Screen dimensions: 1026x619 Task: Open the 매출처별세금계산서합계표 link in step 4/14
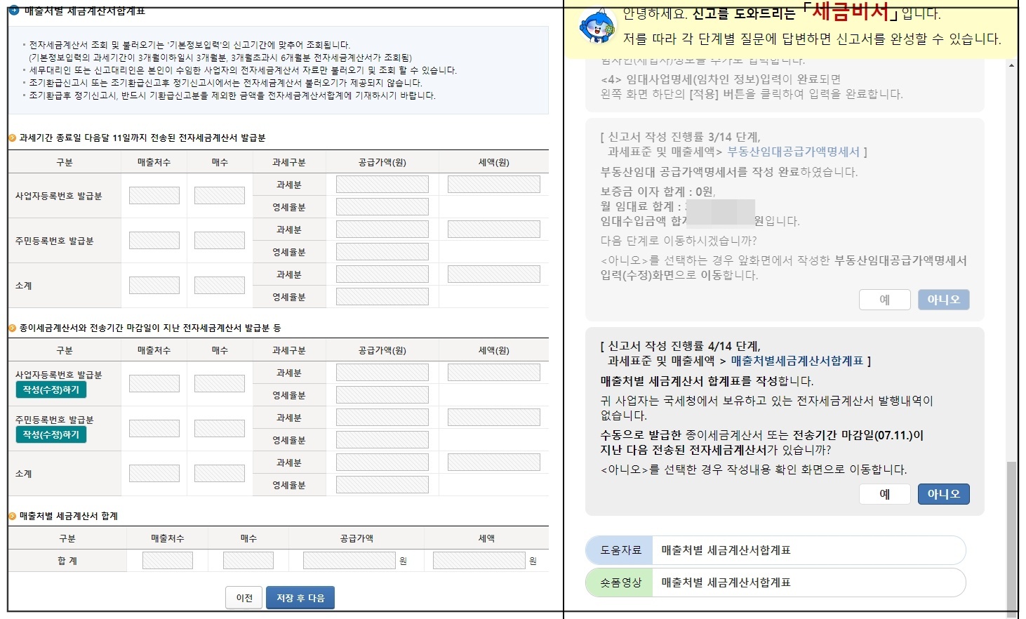coord(797,361)
